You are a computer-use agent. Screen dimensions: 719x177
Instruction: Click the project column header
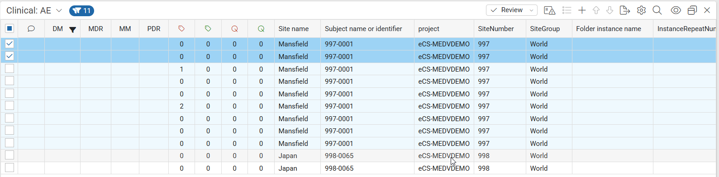pyautogui.click(x=429, y=29)
